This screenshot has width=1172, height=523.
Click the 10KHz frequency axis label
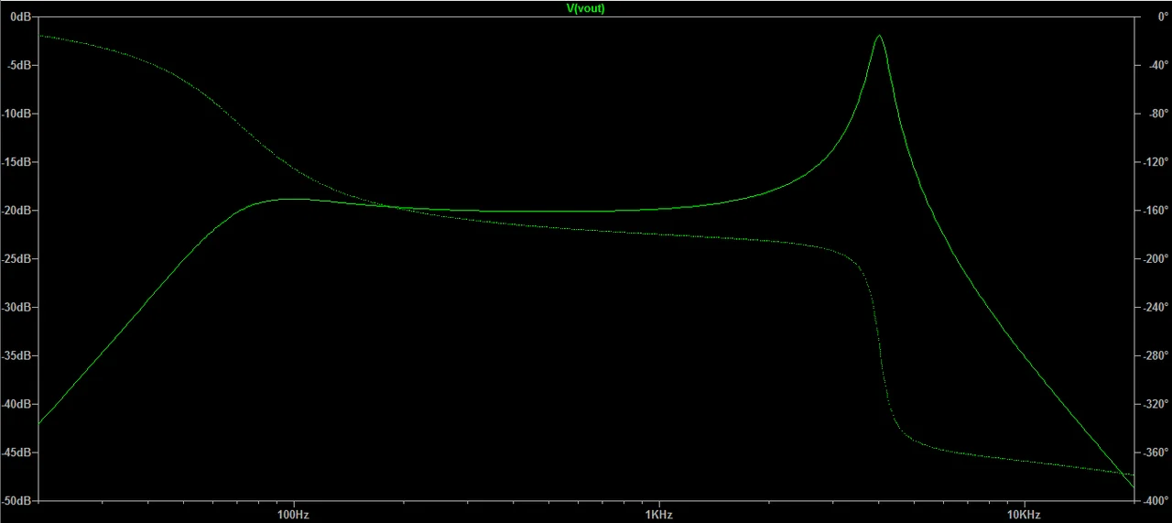(1023, 515)
